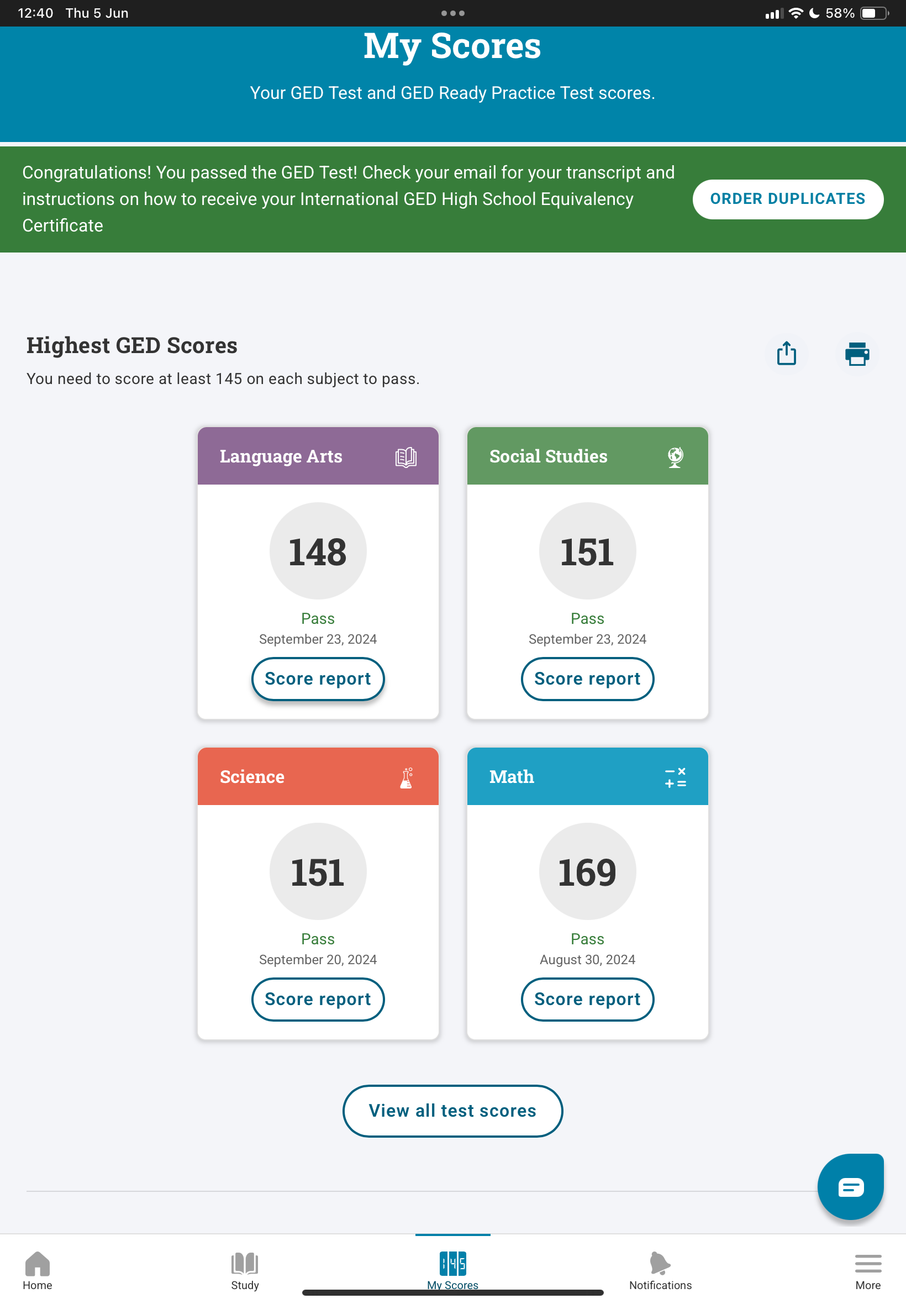Open the Notifications tab
This screenshot has width=906, height=1304.
[660, 1270]
